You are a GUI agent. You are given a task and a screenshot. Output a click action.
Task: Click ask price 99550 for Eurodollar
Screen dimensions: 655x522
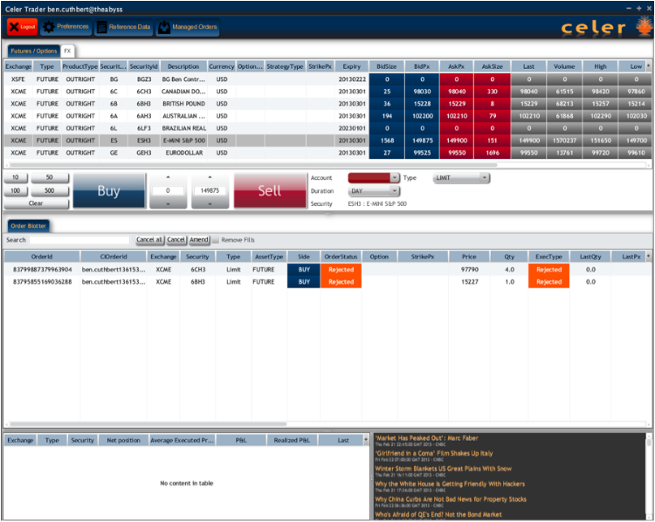tap(457, 153)
